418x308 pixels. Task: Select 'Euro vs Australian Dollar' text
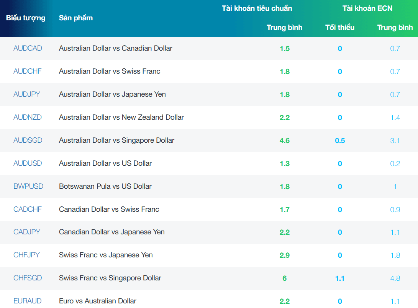point(98,301)
